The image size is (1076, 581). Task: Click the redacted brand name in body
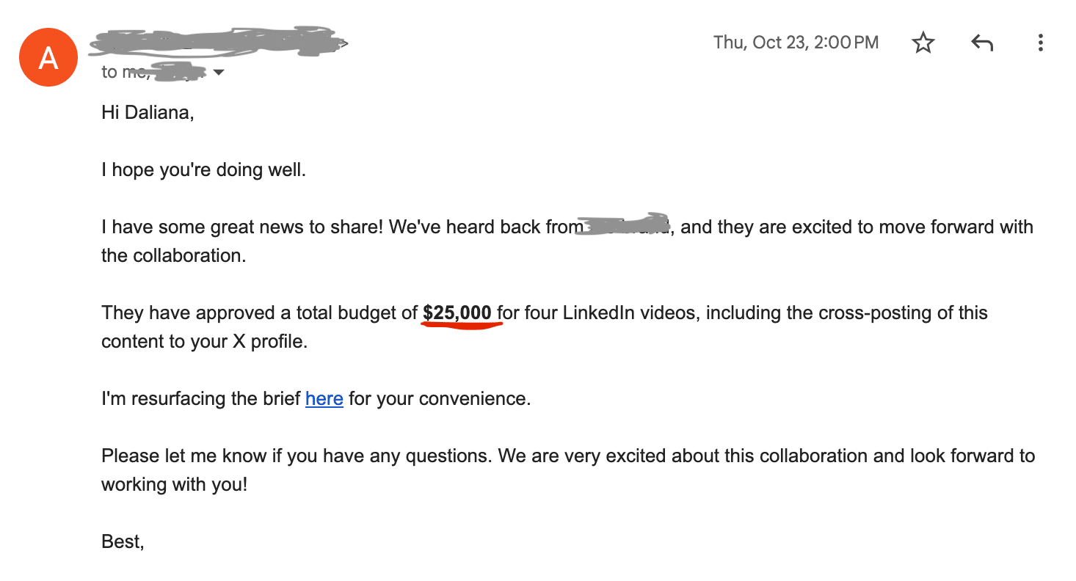tap(624, 226)
